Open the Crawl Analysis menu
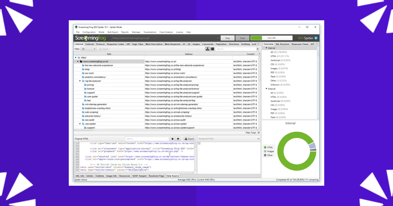 166,32
